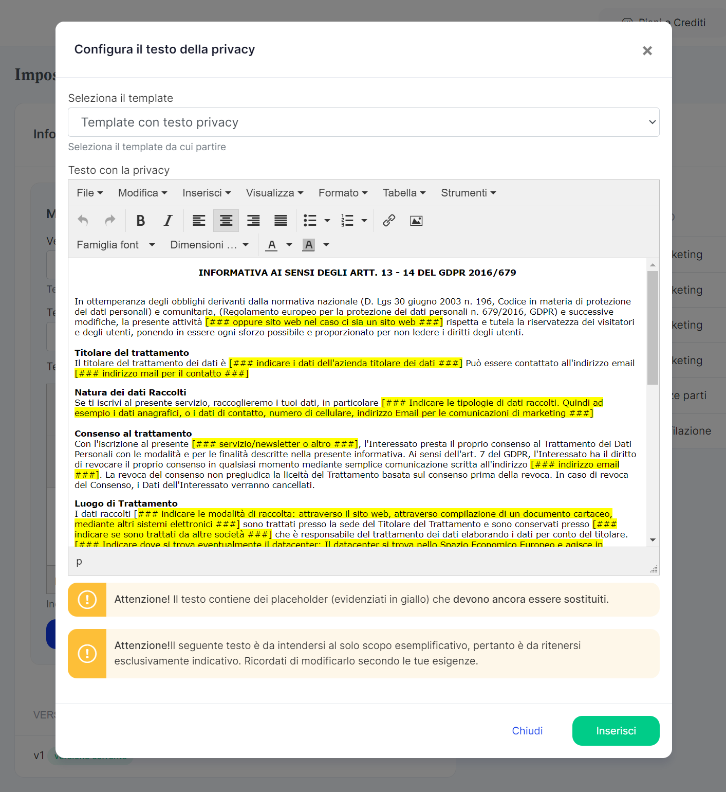
Task: Apply left text alignment
Action: 199,220
